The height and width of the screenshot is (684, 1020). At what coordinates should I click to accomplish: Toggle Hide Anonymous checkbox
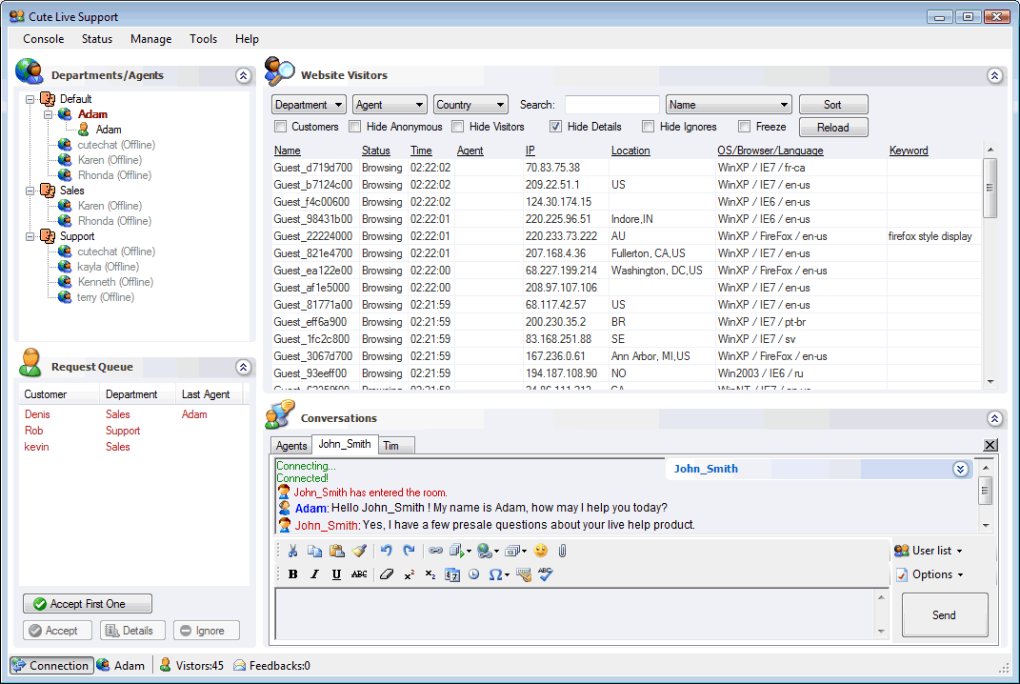(x=354, y=127)
